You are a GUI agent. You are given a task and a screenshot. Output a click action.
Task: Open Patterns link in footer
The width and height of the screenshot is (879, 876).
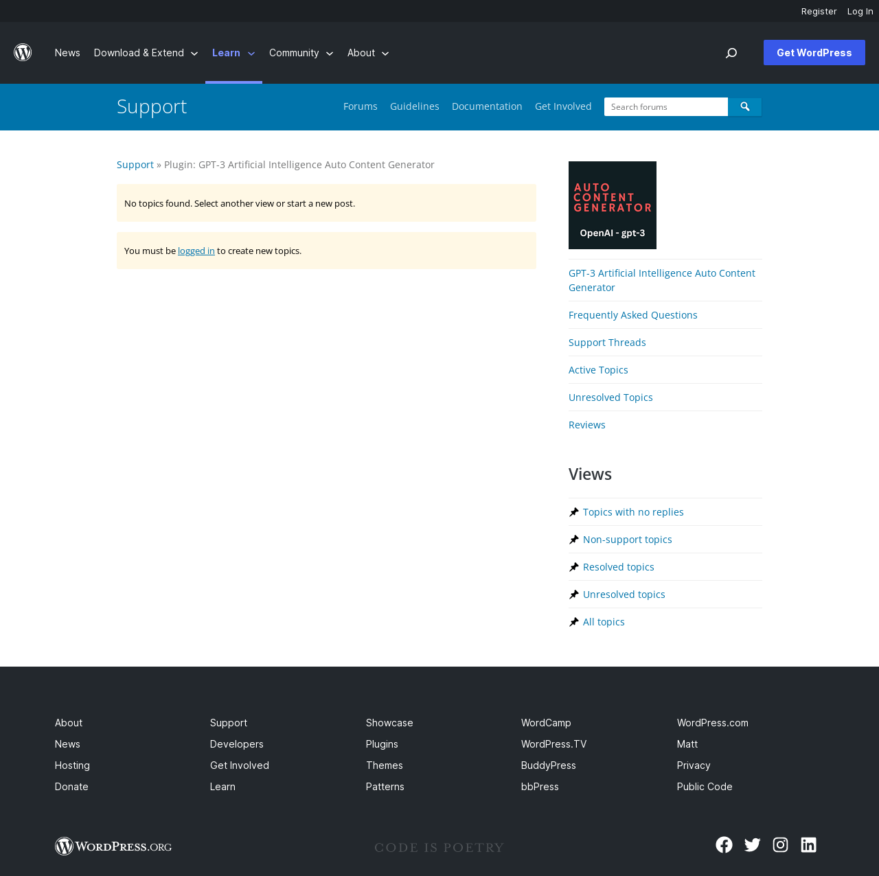[385, 787]
